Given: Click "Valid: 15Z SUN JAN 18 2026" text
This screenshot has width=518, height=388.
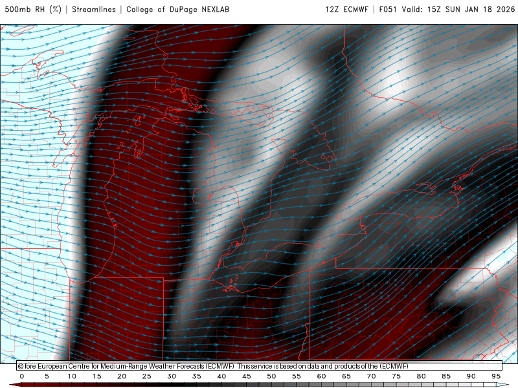Looking at the screenshot, I should coord(458,10).
